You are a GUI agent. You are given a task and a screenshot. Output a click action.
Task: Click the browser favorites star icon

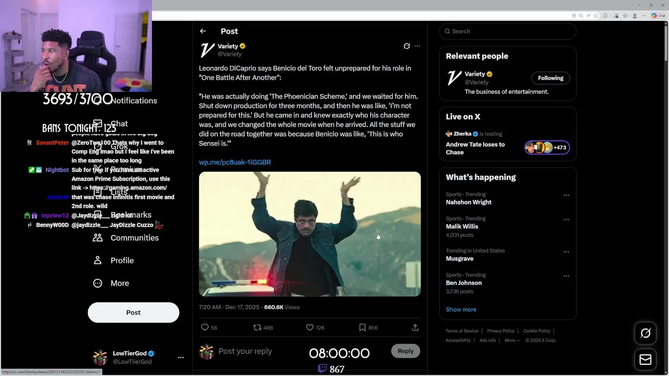coord(596,16)
